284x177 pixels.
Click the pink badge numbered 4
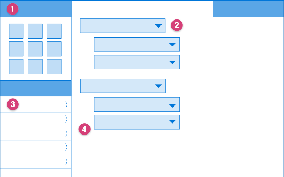click(x=84, y=129)
